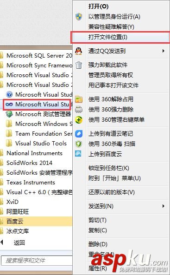Click the 360 antivirus shield icon
Image resolution: width=170 pixels, height=275 pixels.
(x=79, y=144)
